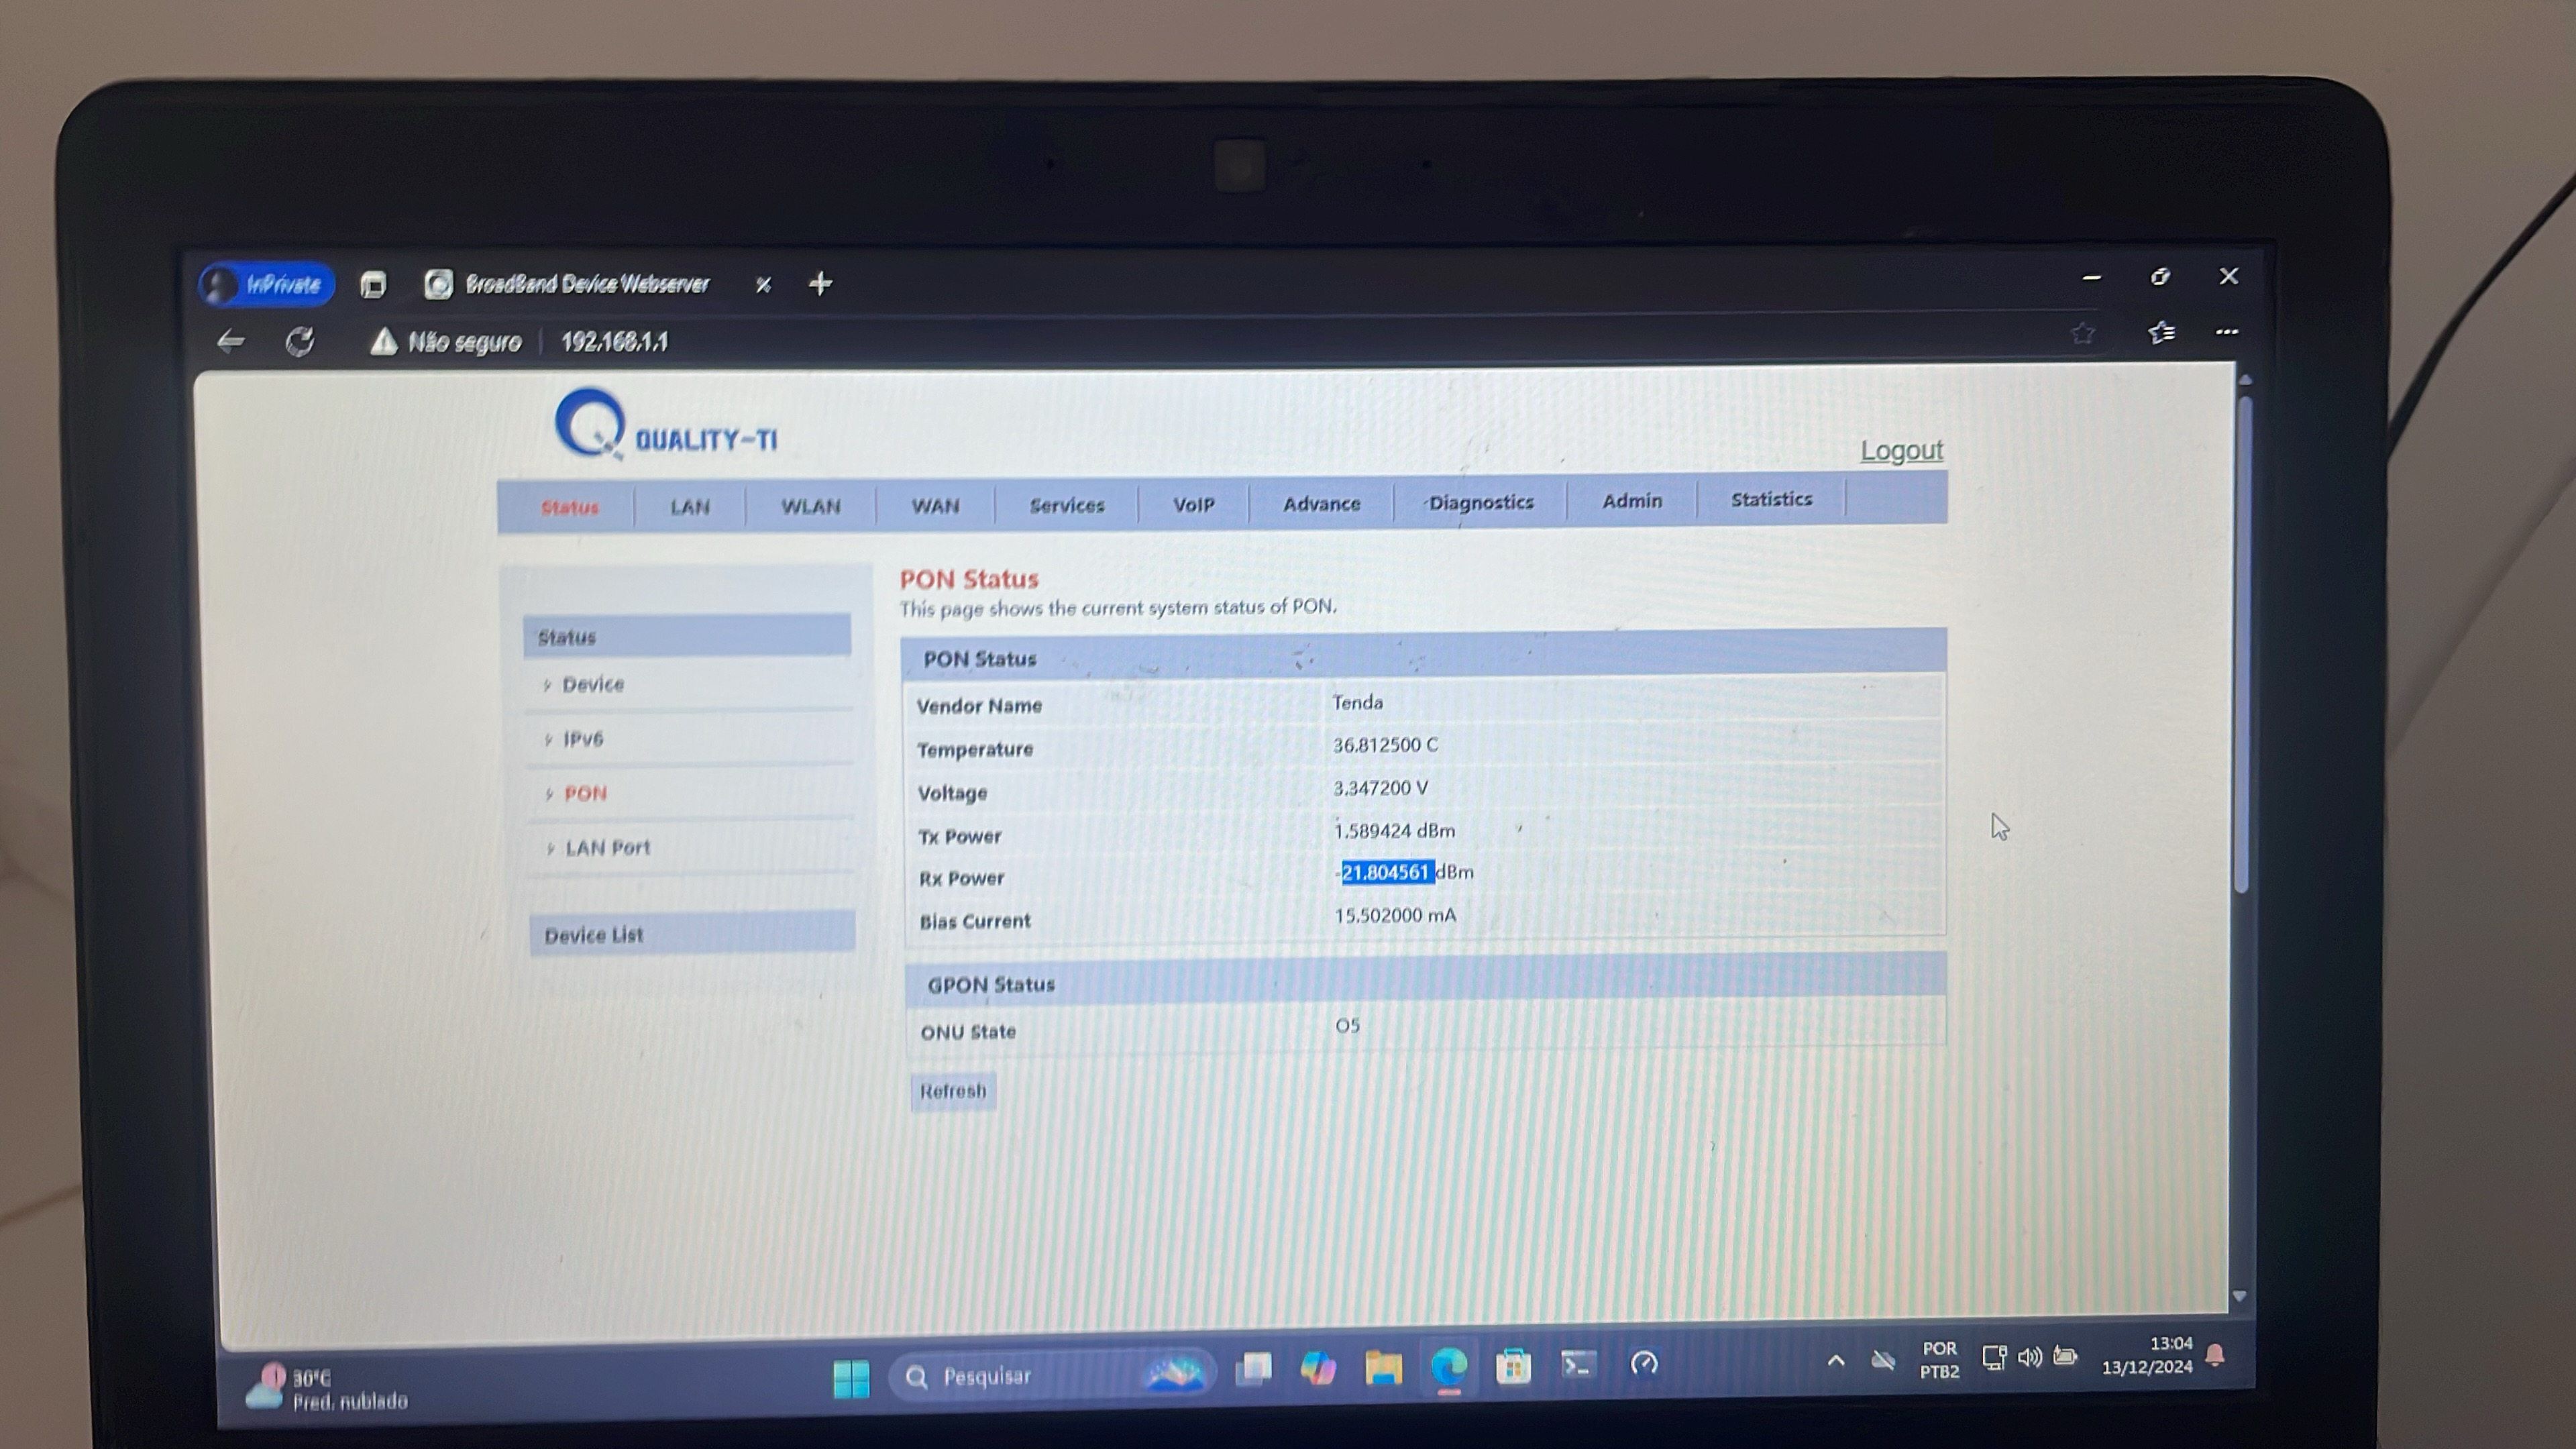The width and height of the screenshot is (2576, 1449).
Task: Click the InPrivate profile badge
Action: [x=266, y=285]
